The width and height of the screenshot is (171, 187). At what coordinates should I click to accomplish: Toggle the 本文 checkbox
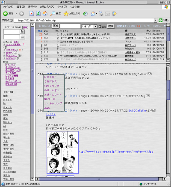click(x=100, y=27)
